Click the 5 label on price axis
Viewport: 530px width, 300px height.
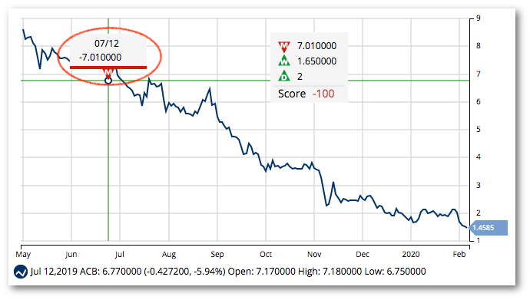pos(479,129)
